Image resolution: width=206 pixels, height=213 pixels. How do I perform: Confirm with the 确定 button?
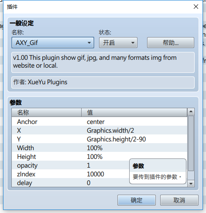[137, 200]
